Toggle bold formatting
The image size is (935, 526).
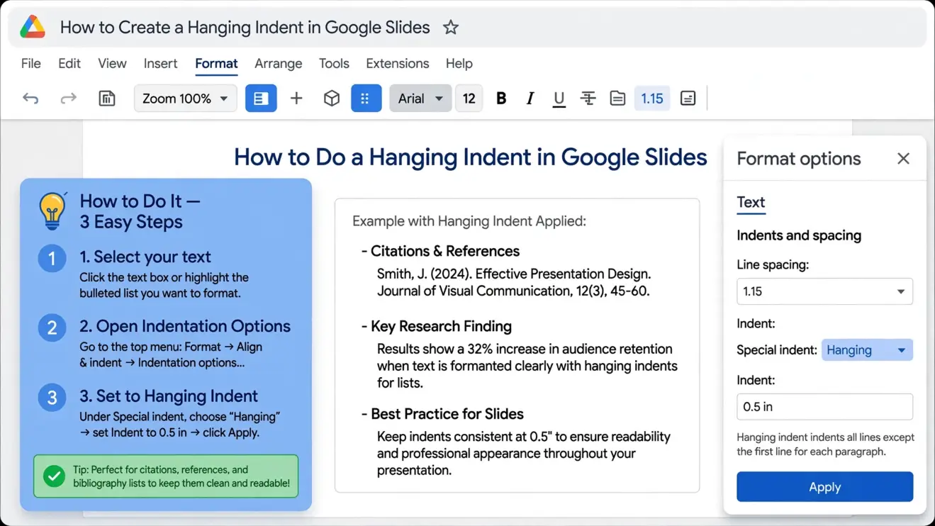tap(501, 99)
